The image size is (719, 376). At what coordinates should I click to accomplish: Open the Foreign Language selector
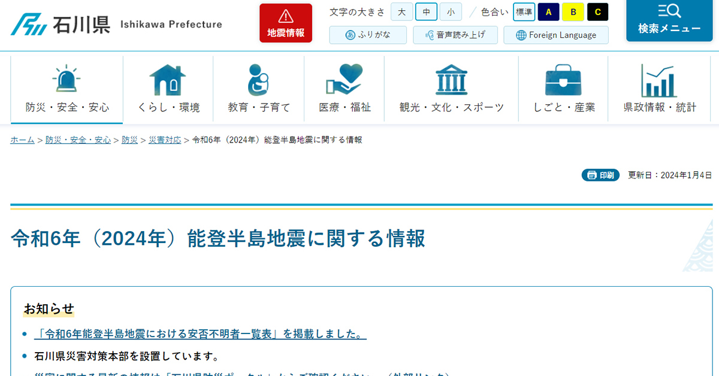555,35
